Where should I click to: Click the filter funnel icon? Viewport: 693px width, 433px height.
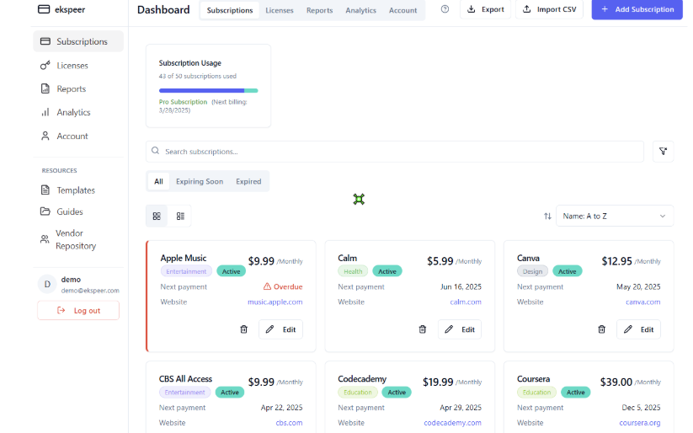click(663, 152)
